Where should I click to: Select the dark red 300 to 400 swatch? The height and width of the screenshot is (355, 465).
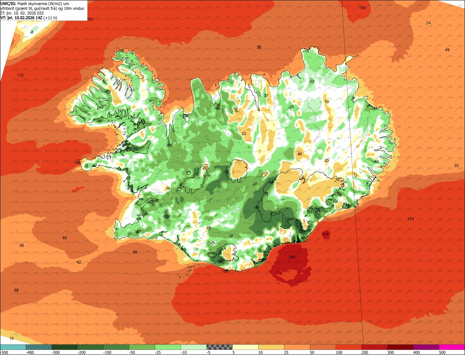[x=400, y=347]
